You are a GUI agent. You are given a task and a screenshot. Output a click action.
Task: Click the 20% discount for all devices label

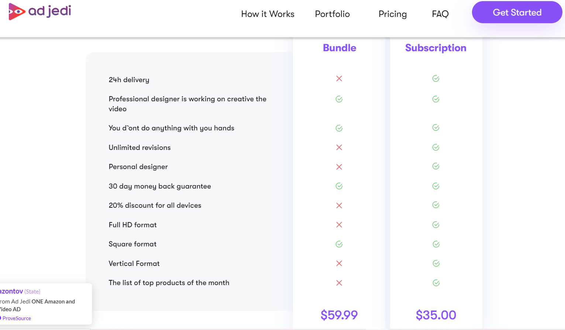point(155,205)
